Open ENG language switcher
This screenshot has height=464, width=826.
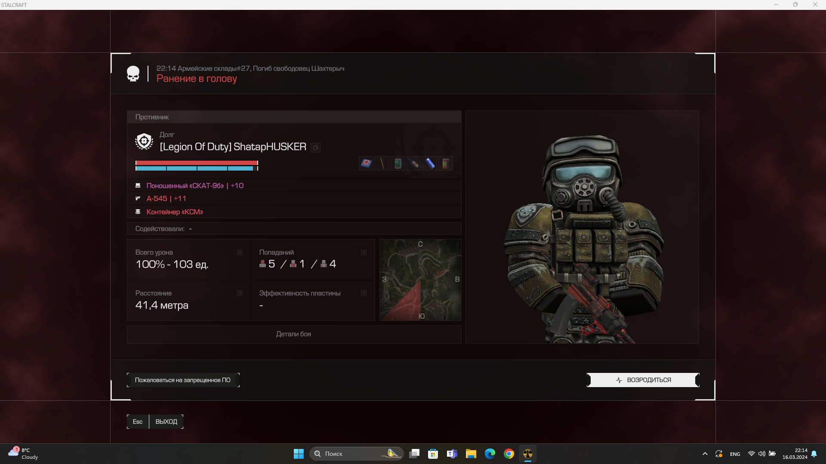tap(735, 454)
